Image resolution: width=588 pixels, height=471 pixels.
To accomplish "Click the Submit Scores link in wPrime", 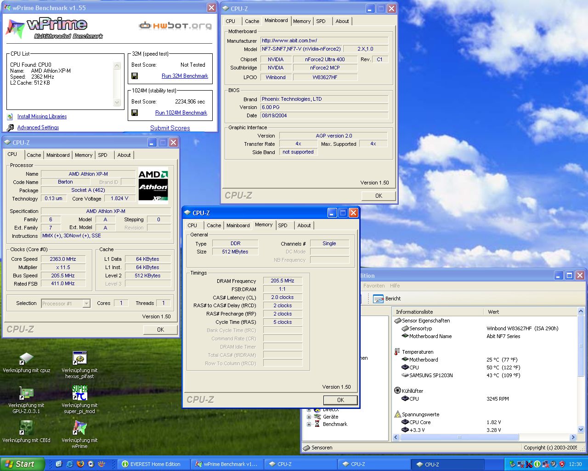I will point(170,128).
